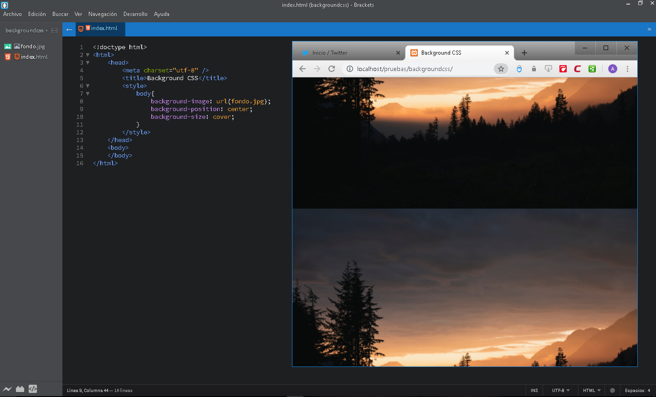
Task: Toggle INS insert mode in status bar
Action: [534, 390]
